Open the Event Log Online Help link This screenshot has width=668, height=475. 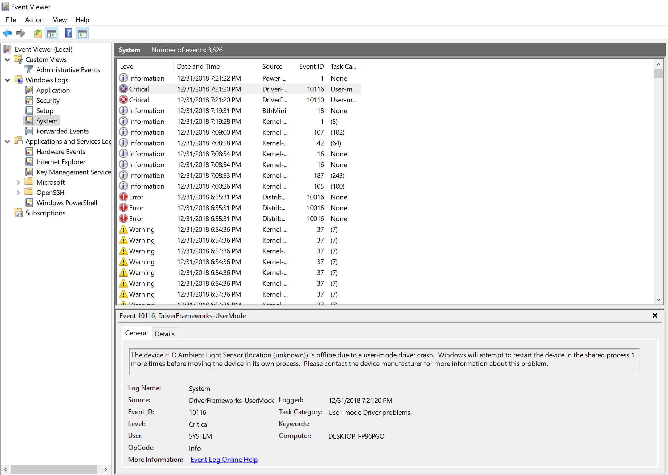pyautogui.click(x=224, y=460)
